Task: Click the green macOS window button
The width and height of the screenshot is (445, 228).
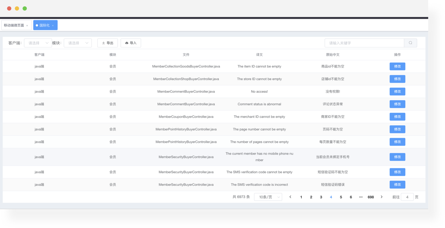Action: (x=25, y=8)
